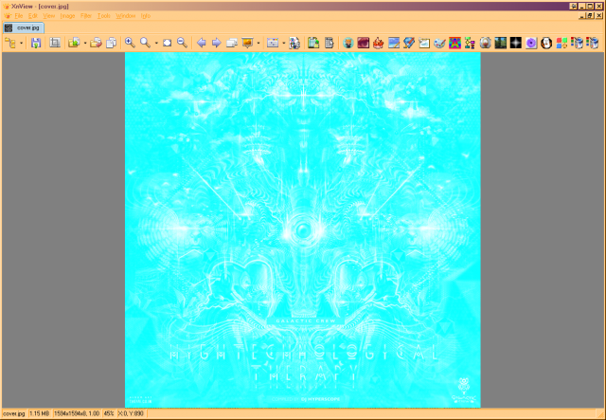Click the displayed cover artwork image
This screenshot has width=606, height=420.
click(303, 230)
